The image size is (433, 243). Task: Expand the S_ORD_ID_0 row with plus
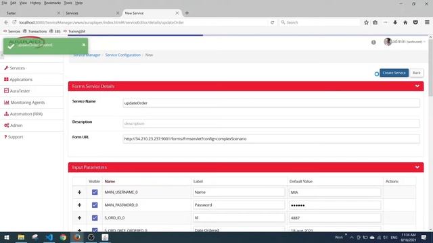80,217
